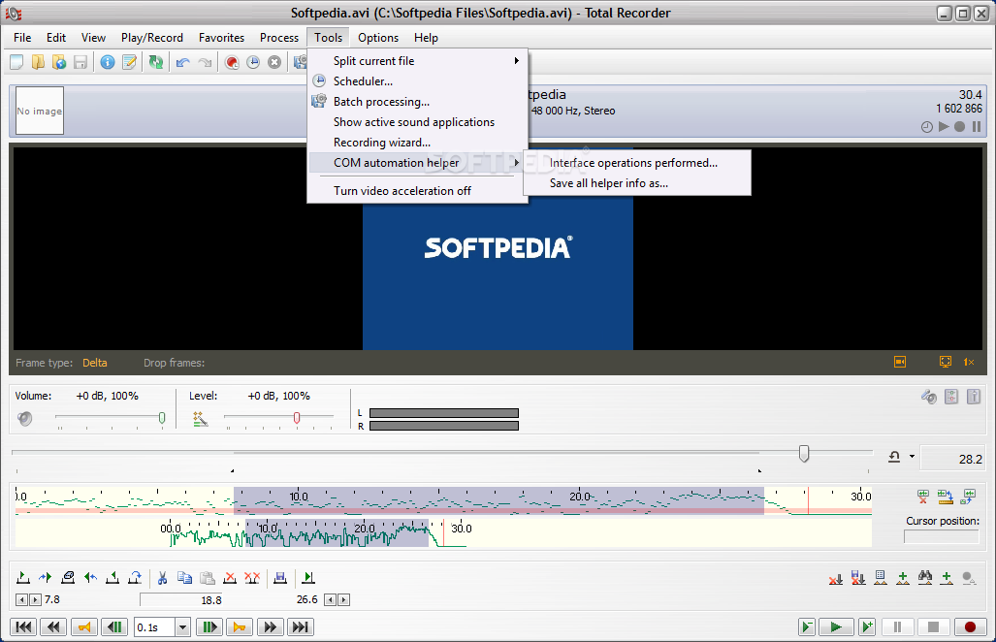Viewport: 996px width, 642px height.
Task: Open the 0.1s step size dropdown
Action: [x=182, y=627]
